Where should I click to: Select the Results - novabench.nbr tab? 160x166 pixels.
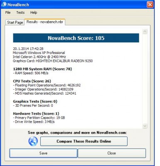tap(45, 22)
